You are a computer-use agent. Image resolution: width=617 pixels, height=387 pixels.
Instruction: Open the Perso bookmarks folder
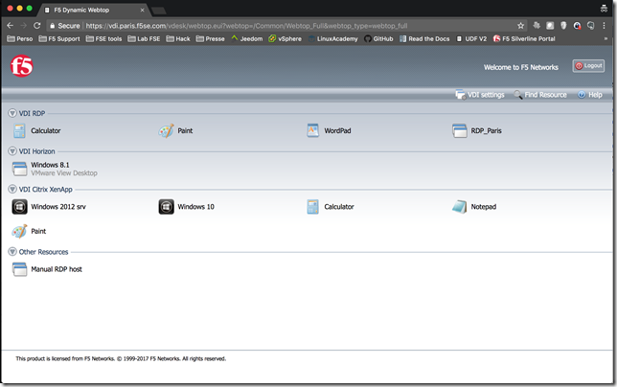click(20, 38)
